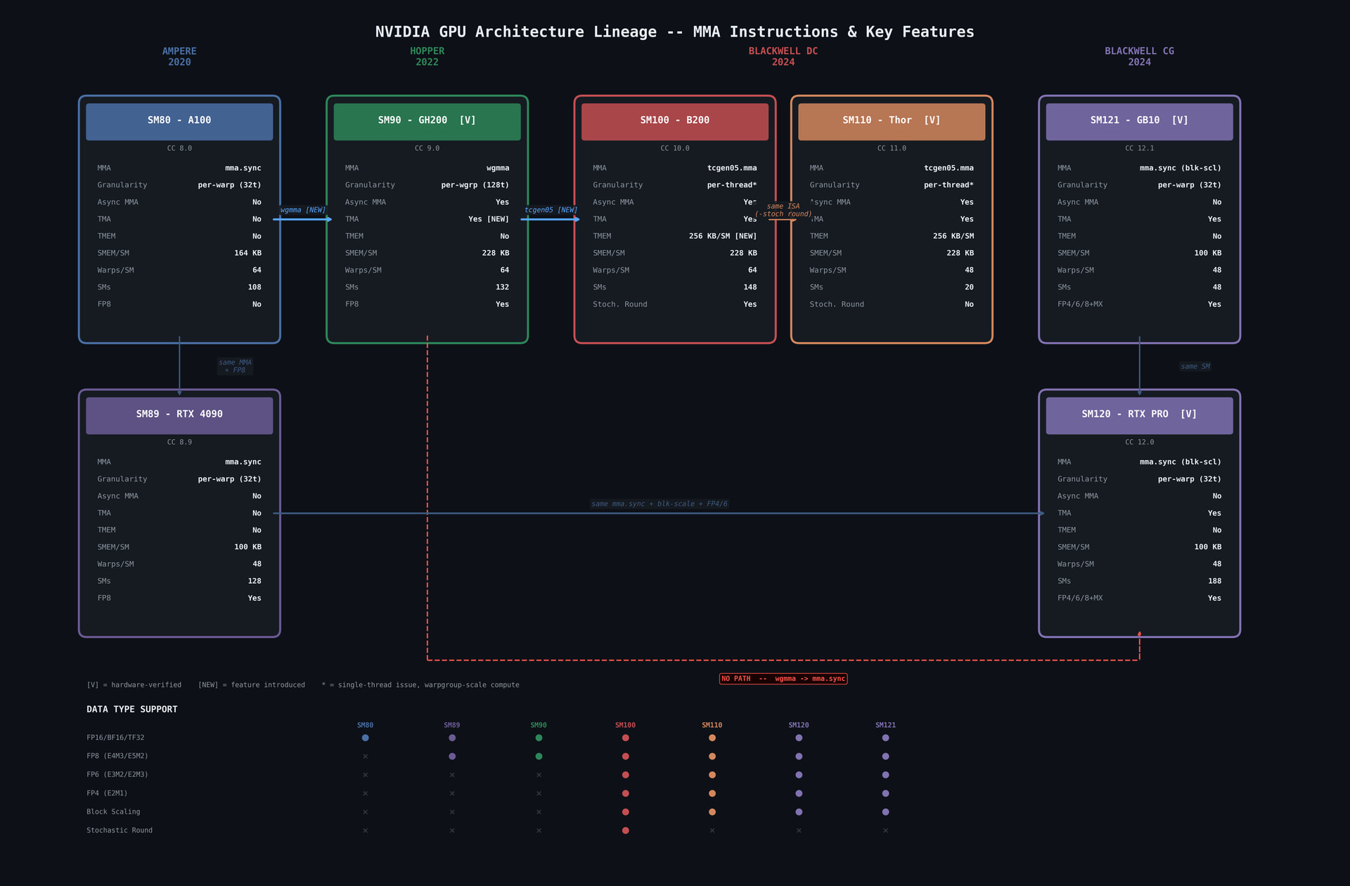Select the SM121 - GB10 header box
The image size is (1350, 886).
point(1139,121)
